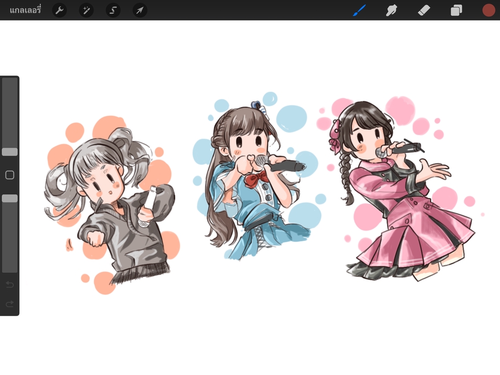
Task: Return to the Gallery
Action: pos(26,10)
